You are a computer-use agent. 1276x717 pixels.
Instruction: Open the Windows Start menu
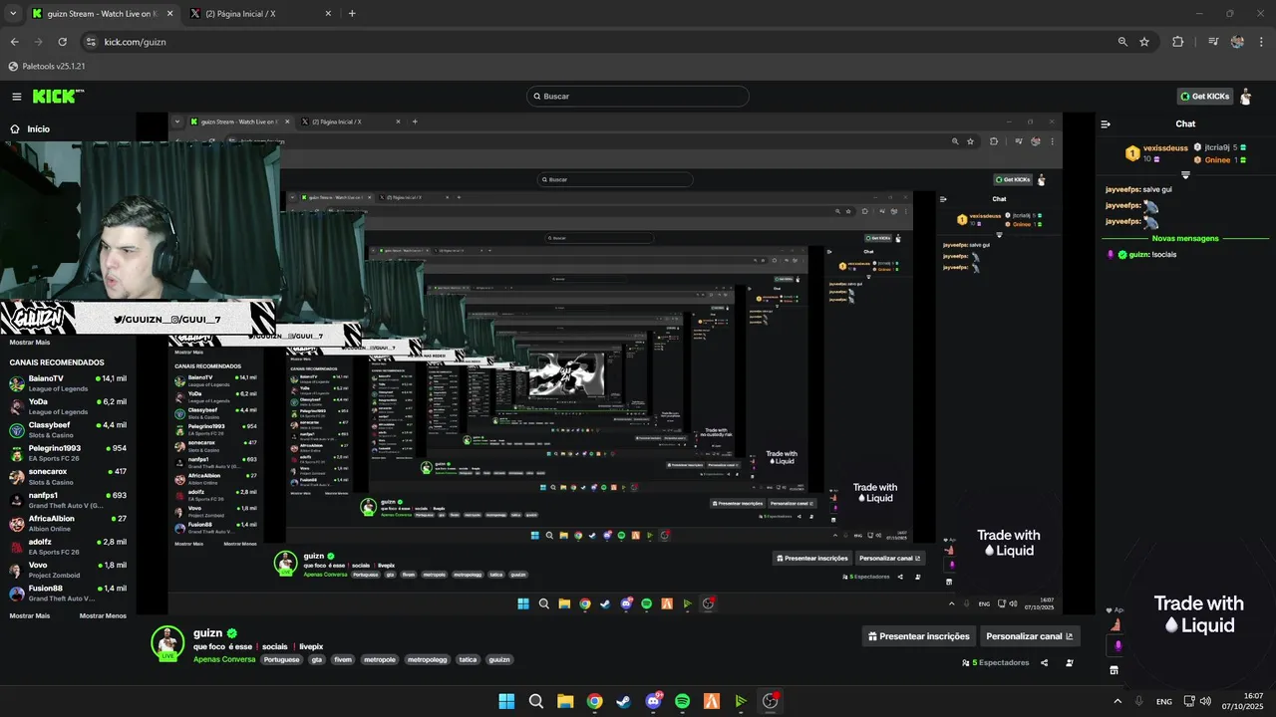[x=506, y=701]
